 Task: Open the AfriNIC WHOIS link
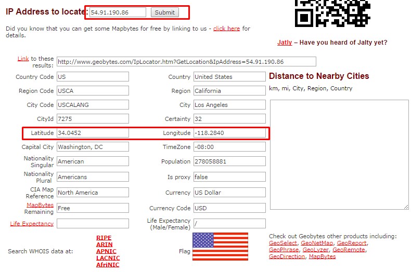(108, 265)
